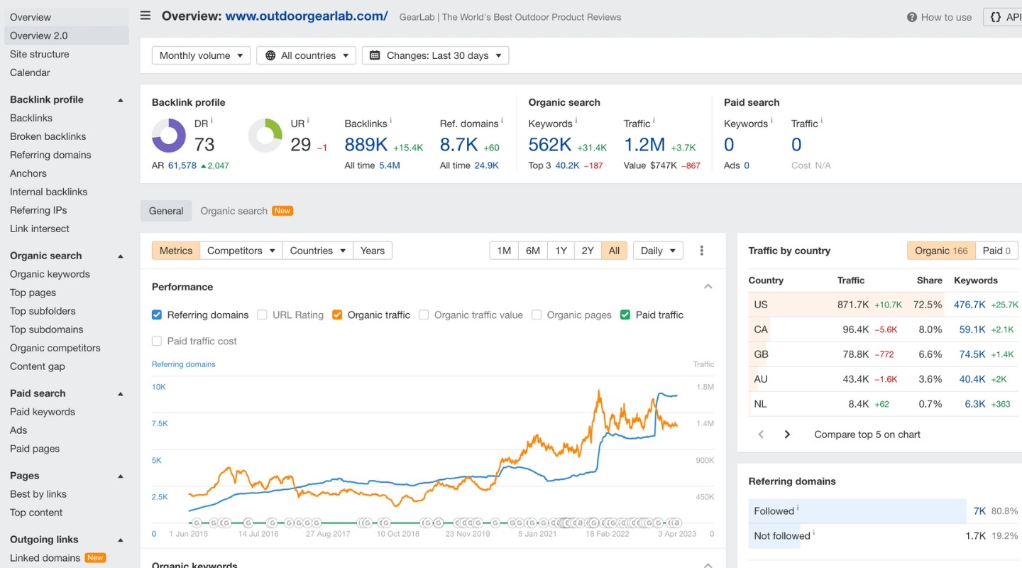The width and height of the screenshot is (1022, 568).
Task: Open the www.outdoorgearlab.com link
Action: (307, 16)
